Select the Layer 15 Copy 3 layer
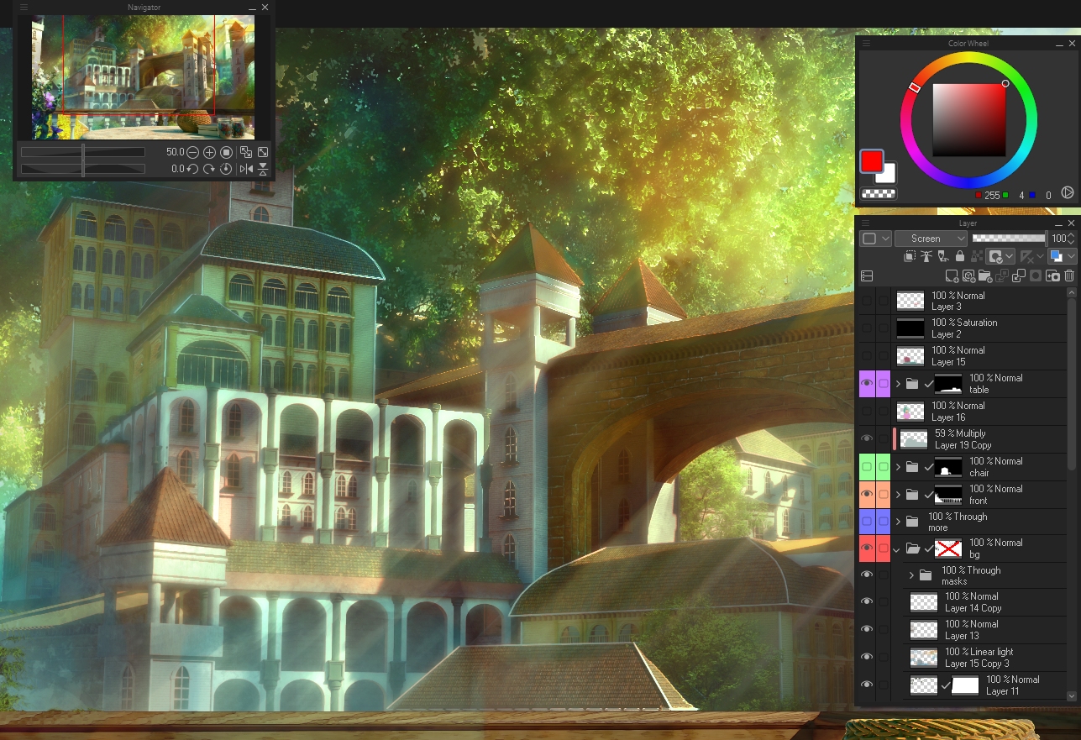This screenshot has width=1081, height=740. coord(983,658)
